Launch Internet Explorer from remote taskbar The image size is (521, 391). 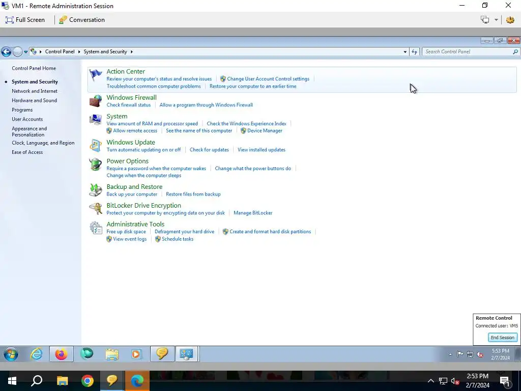[37, 354]
